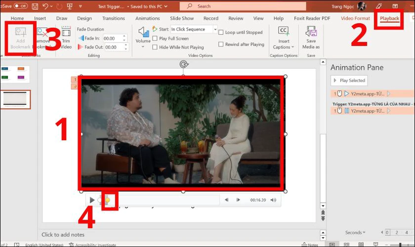Click the Save icon in the title bar
This screenshot has height=247, width=415.
[35, 6]
